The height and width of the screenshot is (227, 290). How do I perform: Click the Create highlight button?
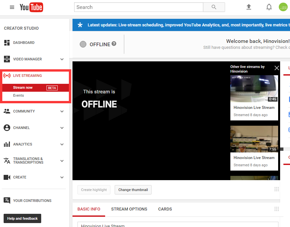94,190
